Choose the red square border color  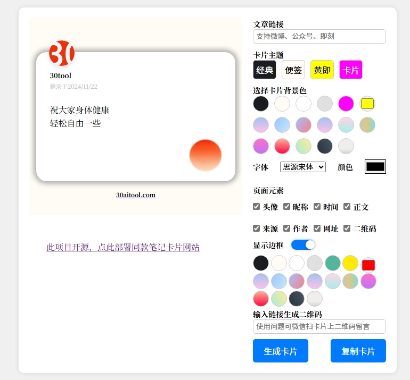point(368,265)
